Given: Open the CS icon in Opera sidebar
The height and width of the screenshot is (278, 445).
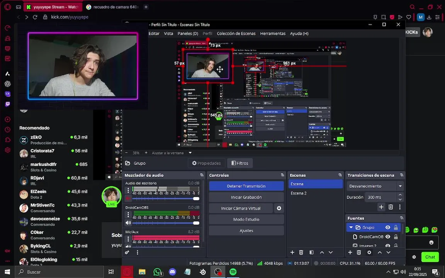Looking at the screenshot, I should click(8, 94).
